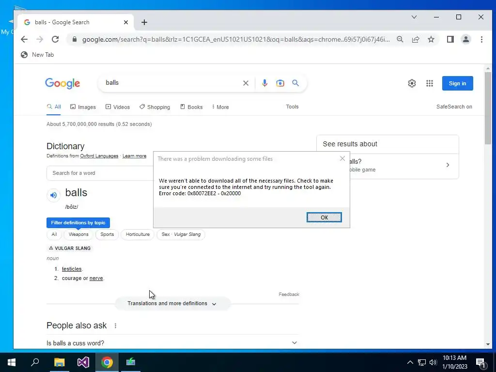Screen dimensions: 496x372
Task: Open the tab search chevron
Action: (414, 17)
